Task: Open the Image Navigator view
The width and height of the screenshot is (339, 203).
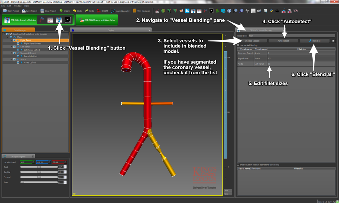Action: tap(120, 11)
